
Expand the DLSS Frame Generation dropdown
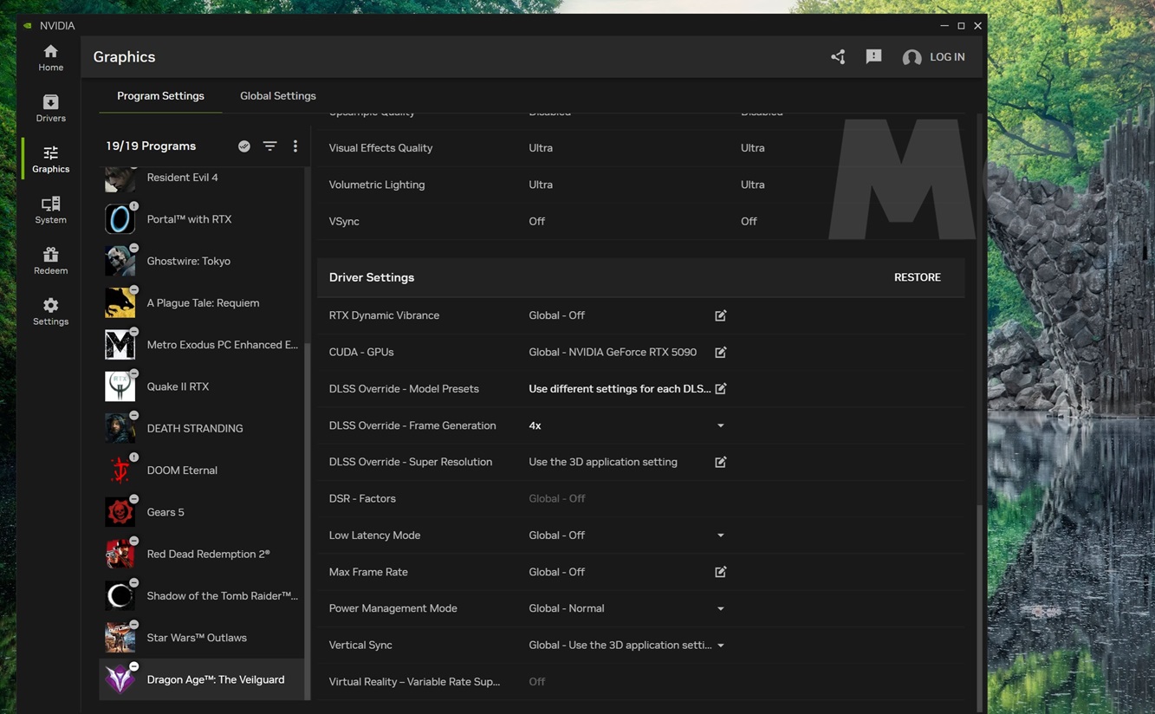click(x=720, y=425)
